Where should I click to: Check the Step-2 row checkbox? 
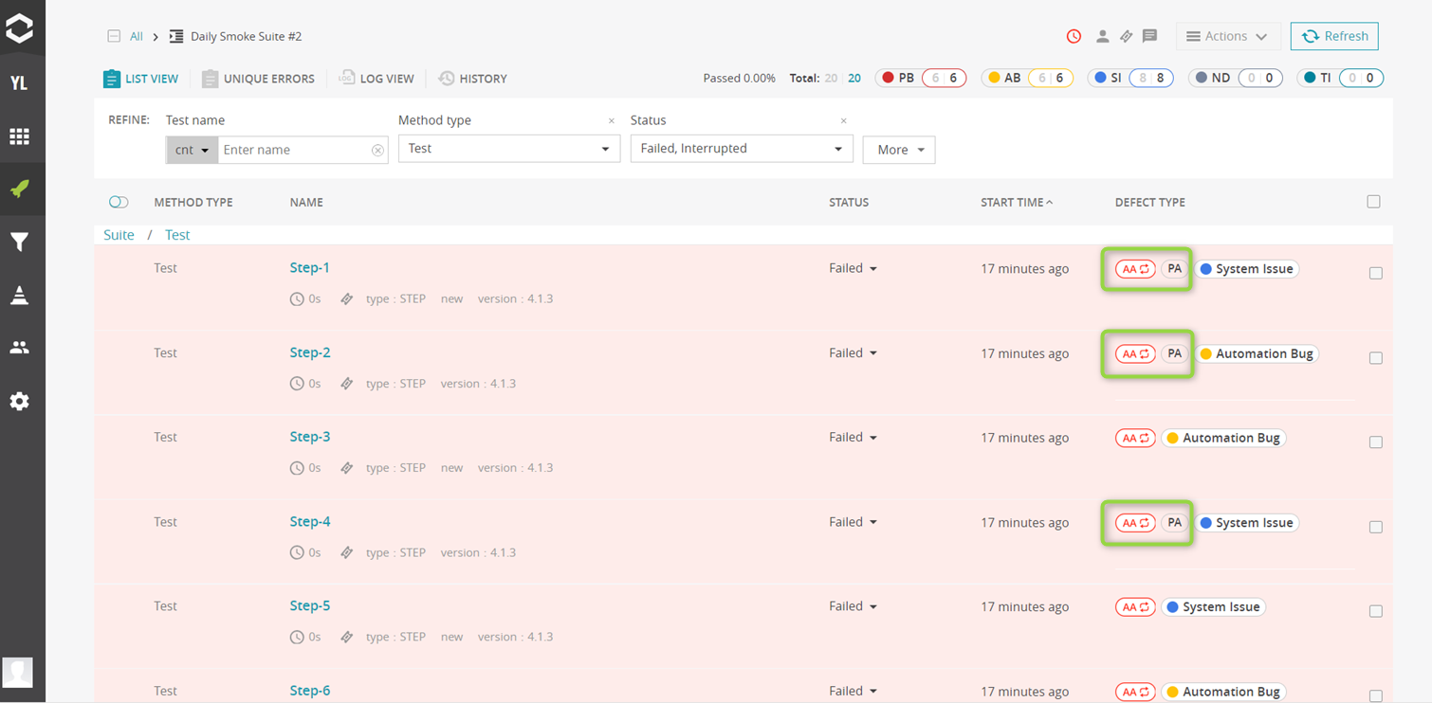[x=1375, y=358]
